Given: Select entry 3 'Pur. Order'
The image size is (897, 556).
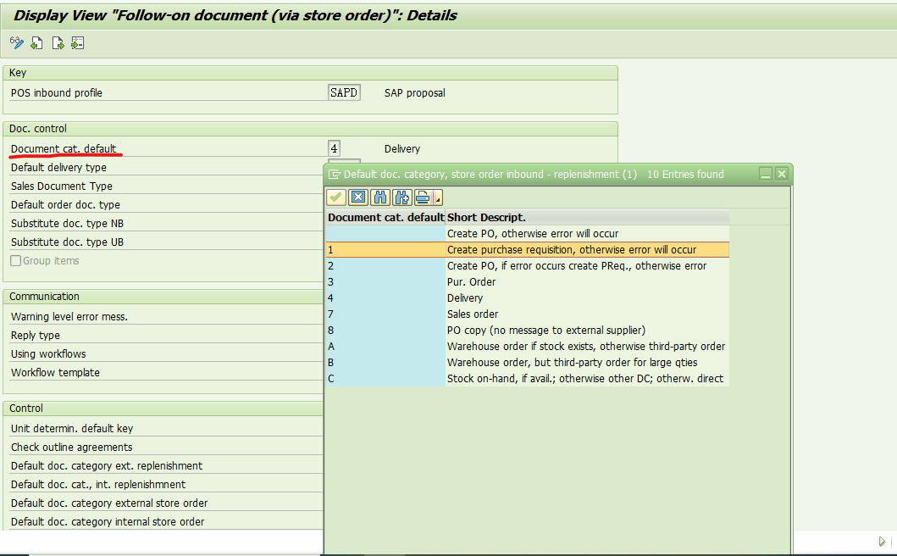Looking at the screenshot, I should [x=528, y=281].
